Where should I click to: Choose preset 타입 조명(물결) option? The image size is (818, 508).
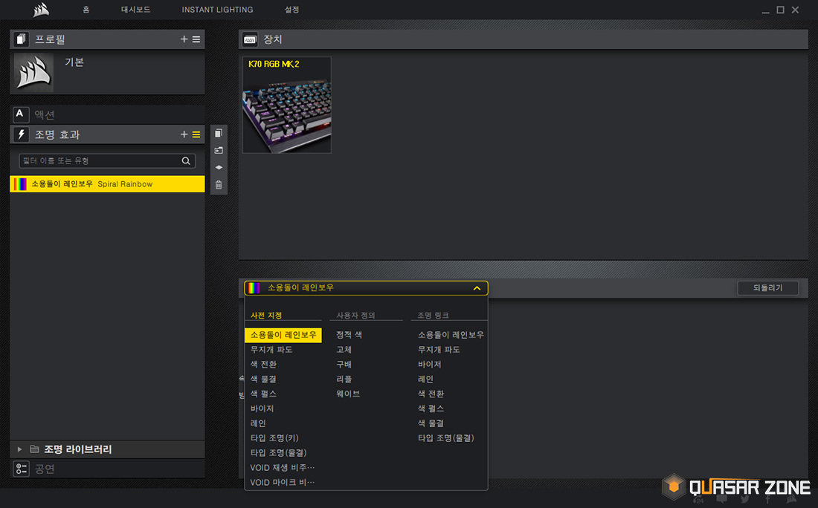(x=279, y=453)
